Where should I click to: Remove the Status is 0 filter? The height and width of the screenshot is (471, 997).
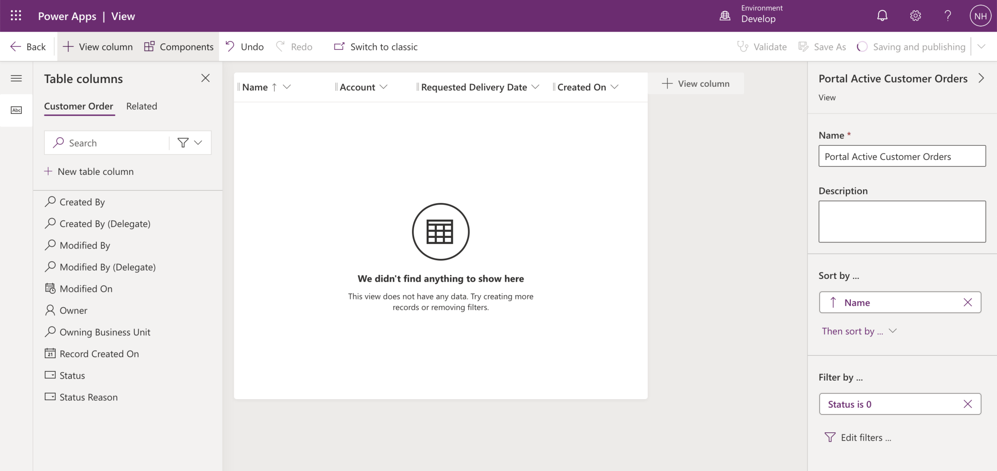(x=968, y=404)
